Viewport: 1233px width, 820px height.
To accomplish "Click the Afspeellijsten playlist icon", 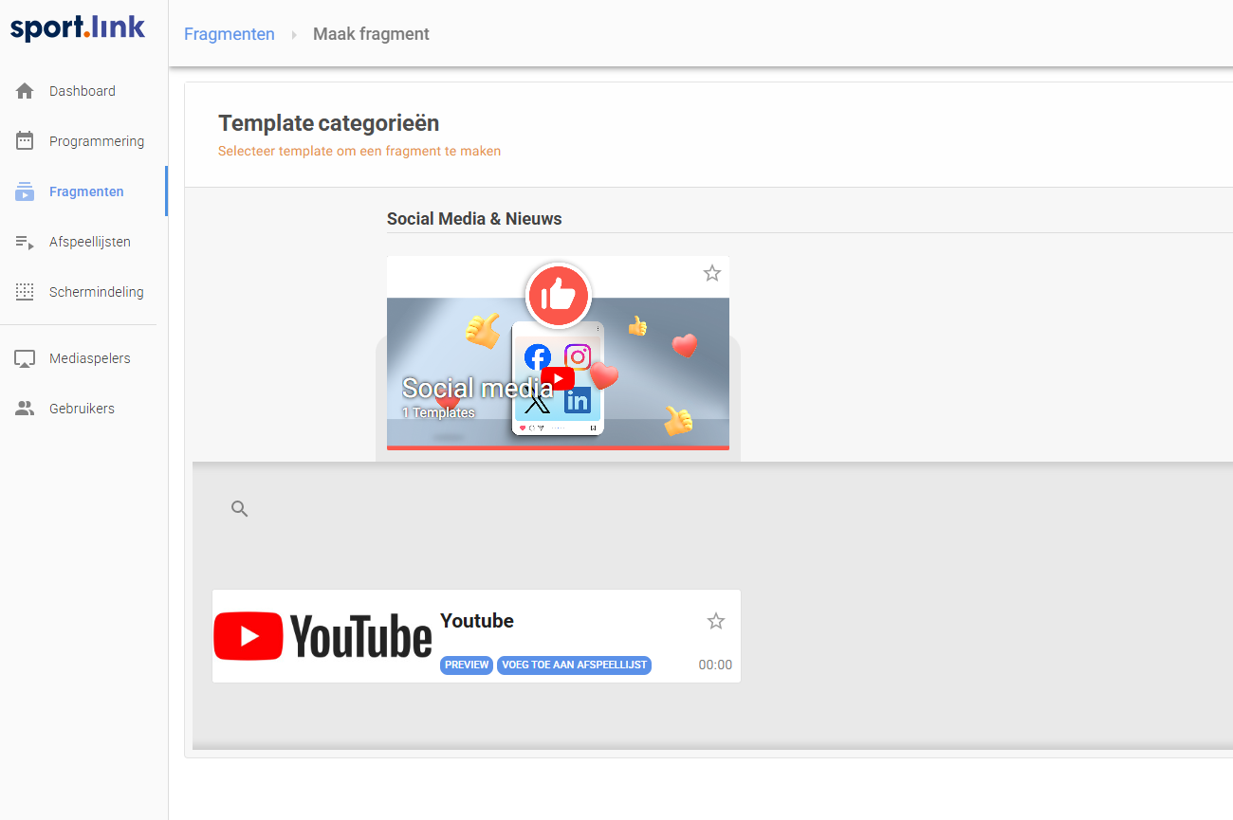I will (x=25, y=242).
